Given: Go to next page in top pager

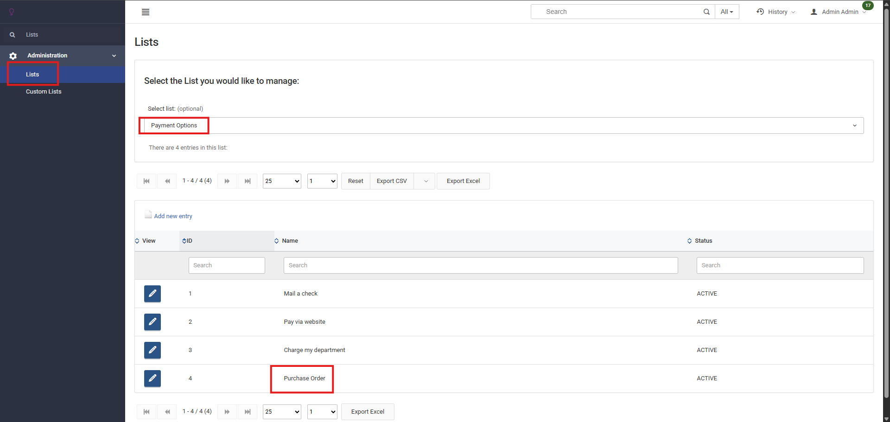Looking at the screenshot, I should tap(227, 181).
